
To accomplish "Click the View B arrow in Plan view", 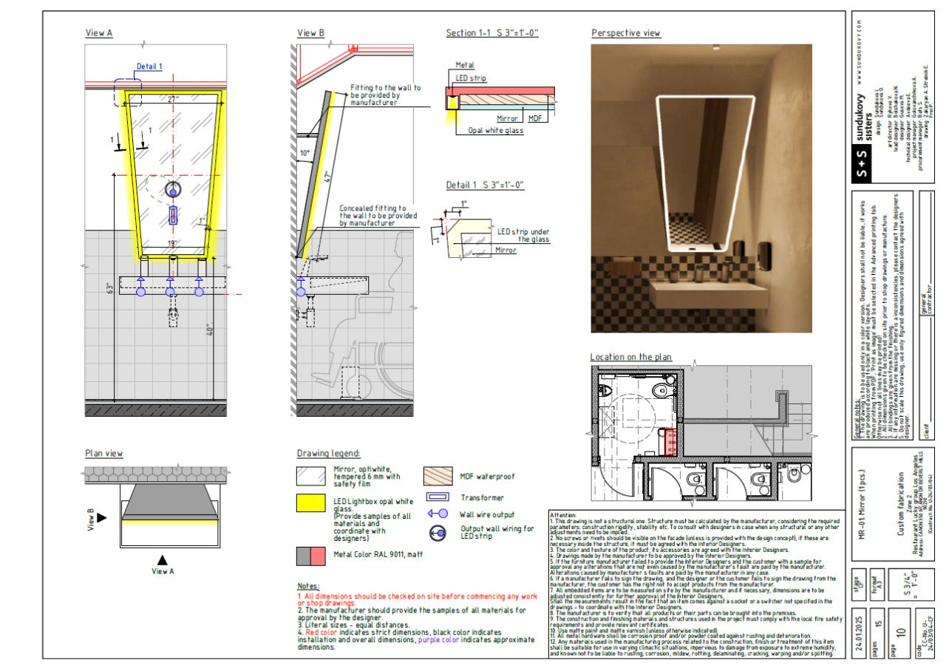I will [x=102, y=518].
